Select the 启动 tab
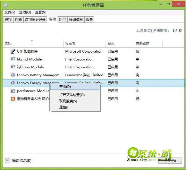The height and width of the screenshot is (170, 186). pos(52,19)
